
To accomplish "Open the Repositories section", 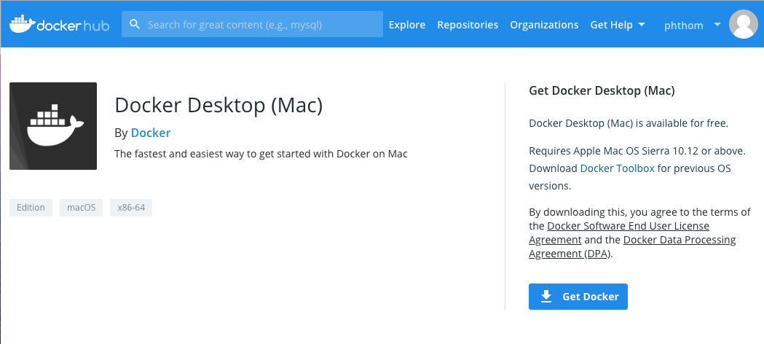I will 468,25.
